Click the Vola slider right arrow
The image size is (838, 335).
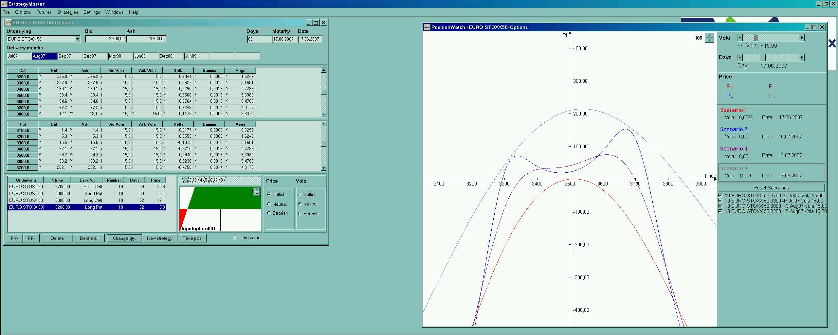802,38
